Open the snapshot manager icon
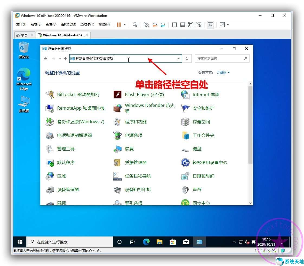304x266 pixels. (163, 25)
